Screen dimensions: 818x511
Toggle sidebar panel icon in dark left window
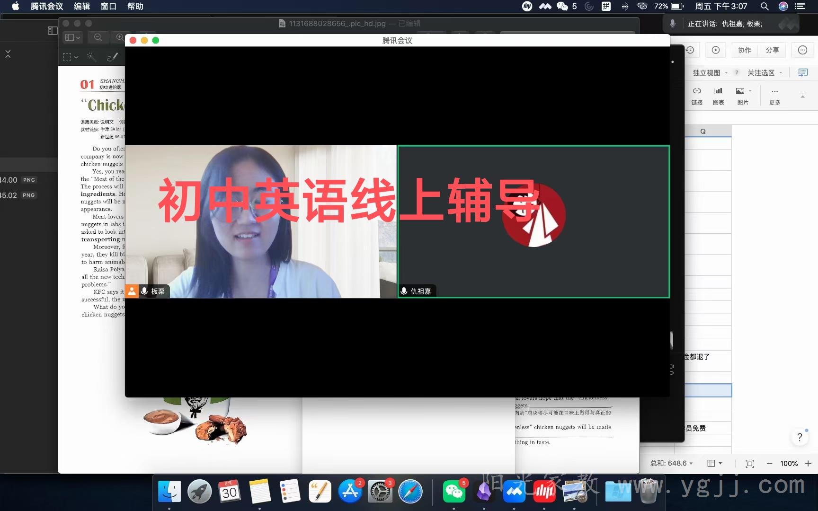[x=53, y=31]
